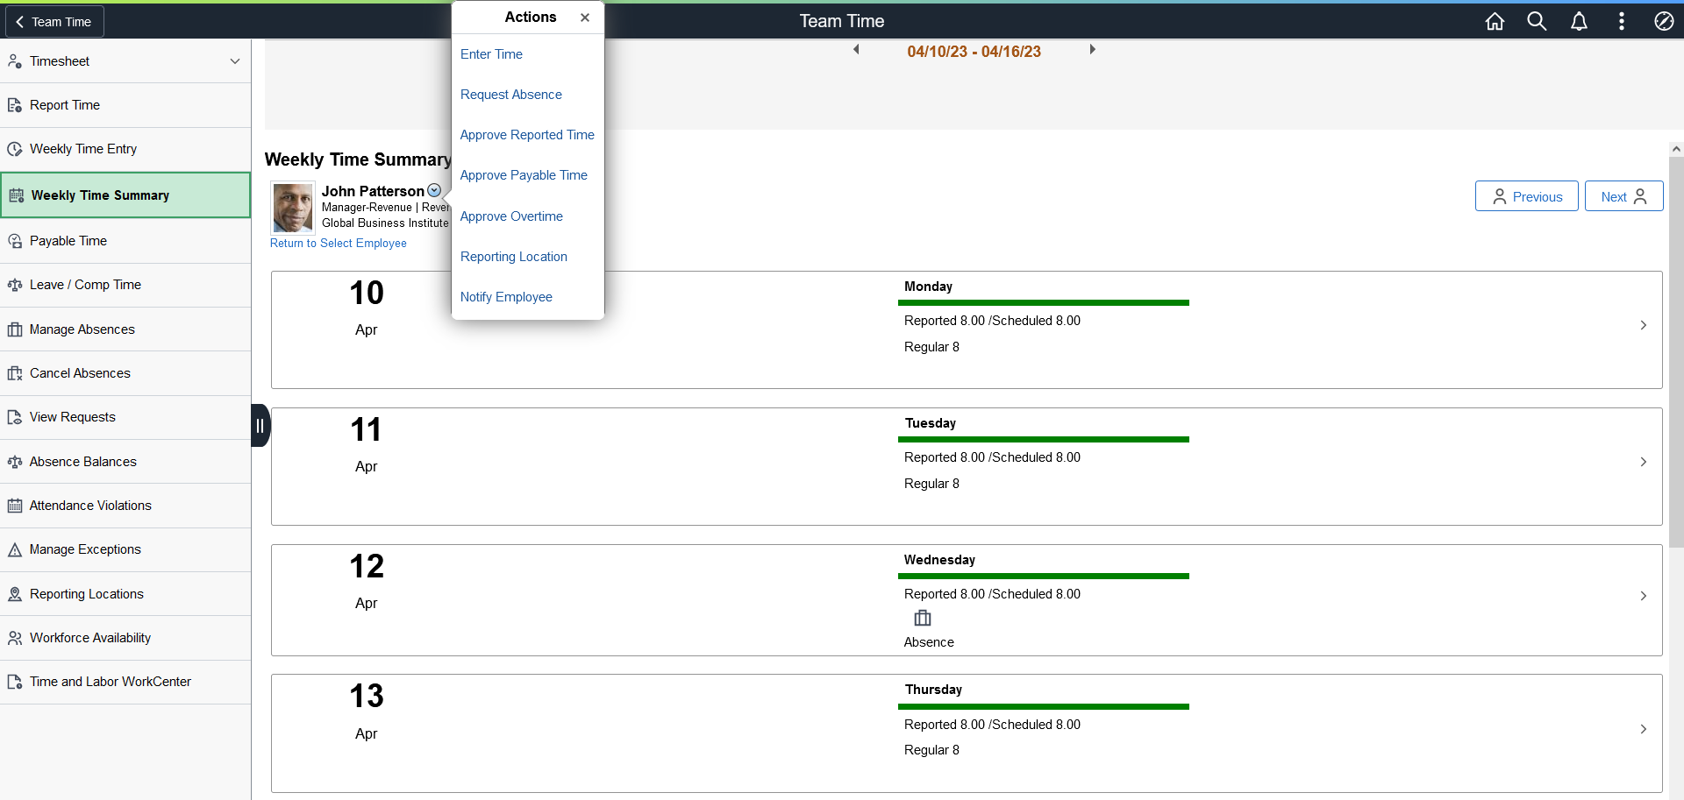This screenshot has height=800, width=1684.
Task: Click Wednesday's green reported hours bar
Action: pos(1044,576)
